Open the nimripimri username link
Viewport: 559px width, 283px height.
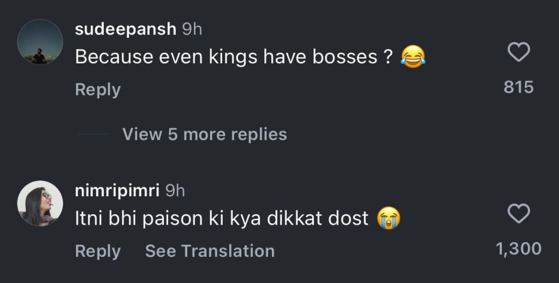tap(117, 191)
